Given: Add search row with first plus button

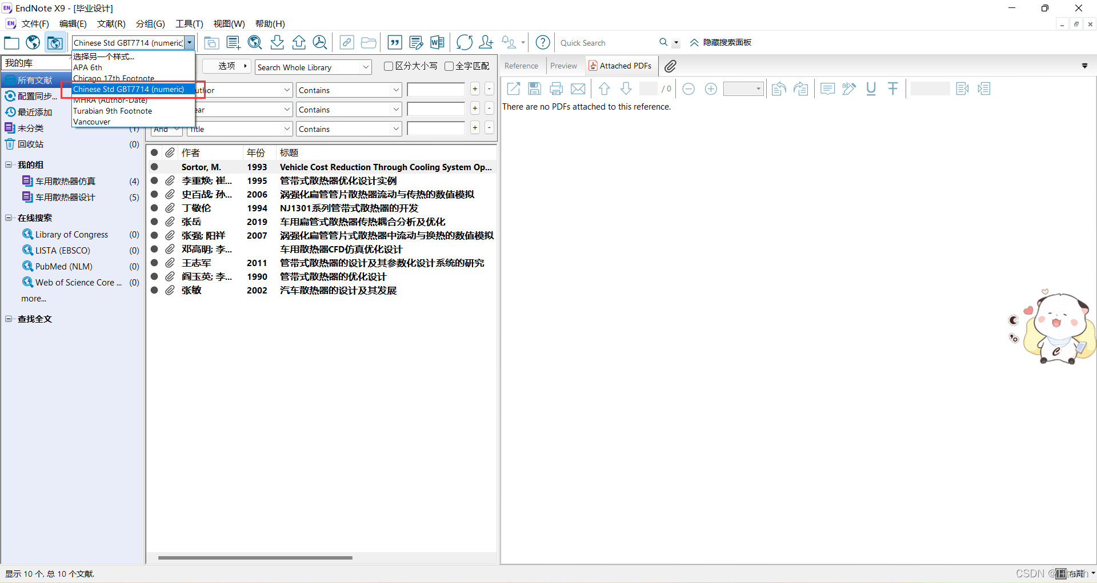Looking at the screenshot, I should pos(475,89).
